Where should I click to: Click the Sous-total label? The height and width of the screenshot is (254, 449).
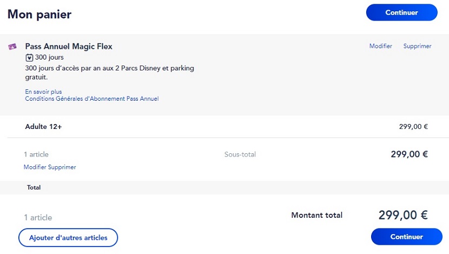(x=240, y=154)
